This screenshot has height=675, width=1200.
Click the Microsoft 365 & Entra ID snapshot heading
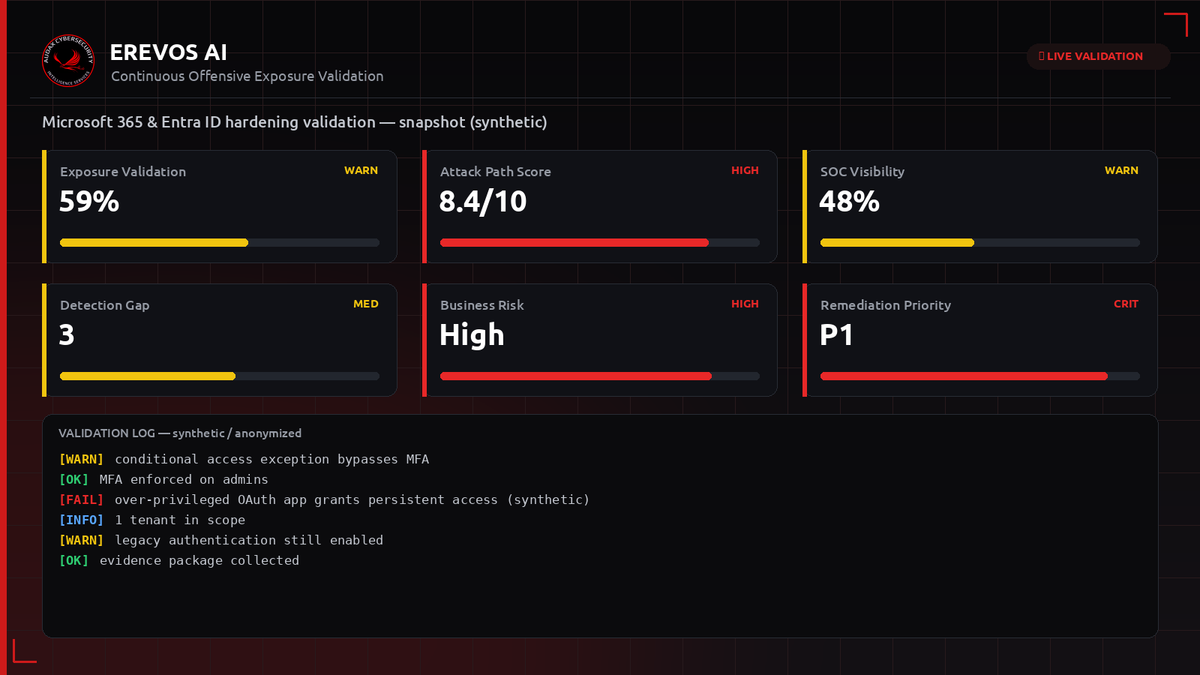tap(295, 122)
